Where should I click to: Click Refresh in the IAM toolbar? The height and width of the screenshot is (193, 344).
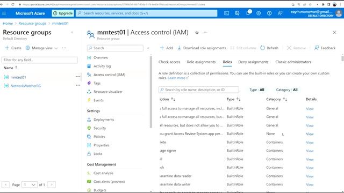(x=269, y=48)
